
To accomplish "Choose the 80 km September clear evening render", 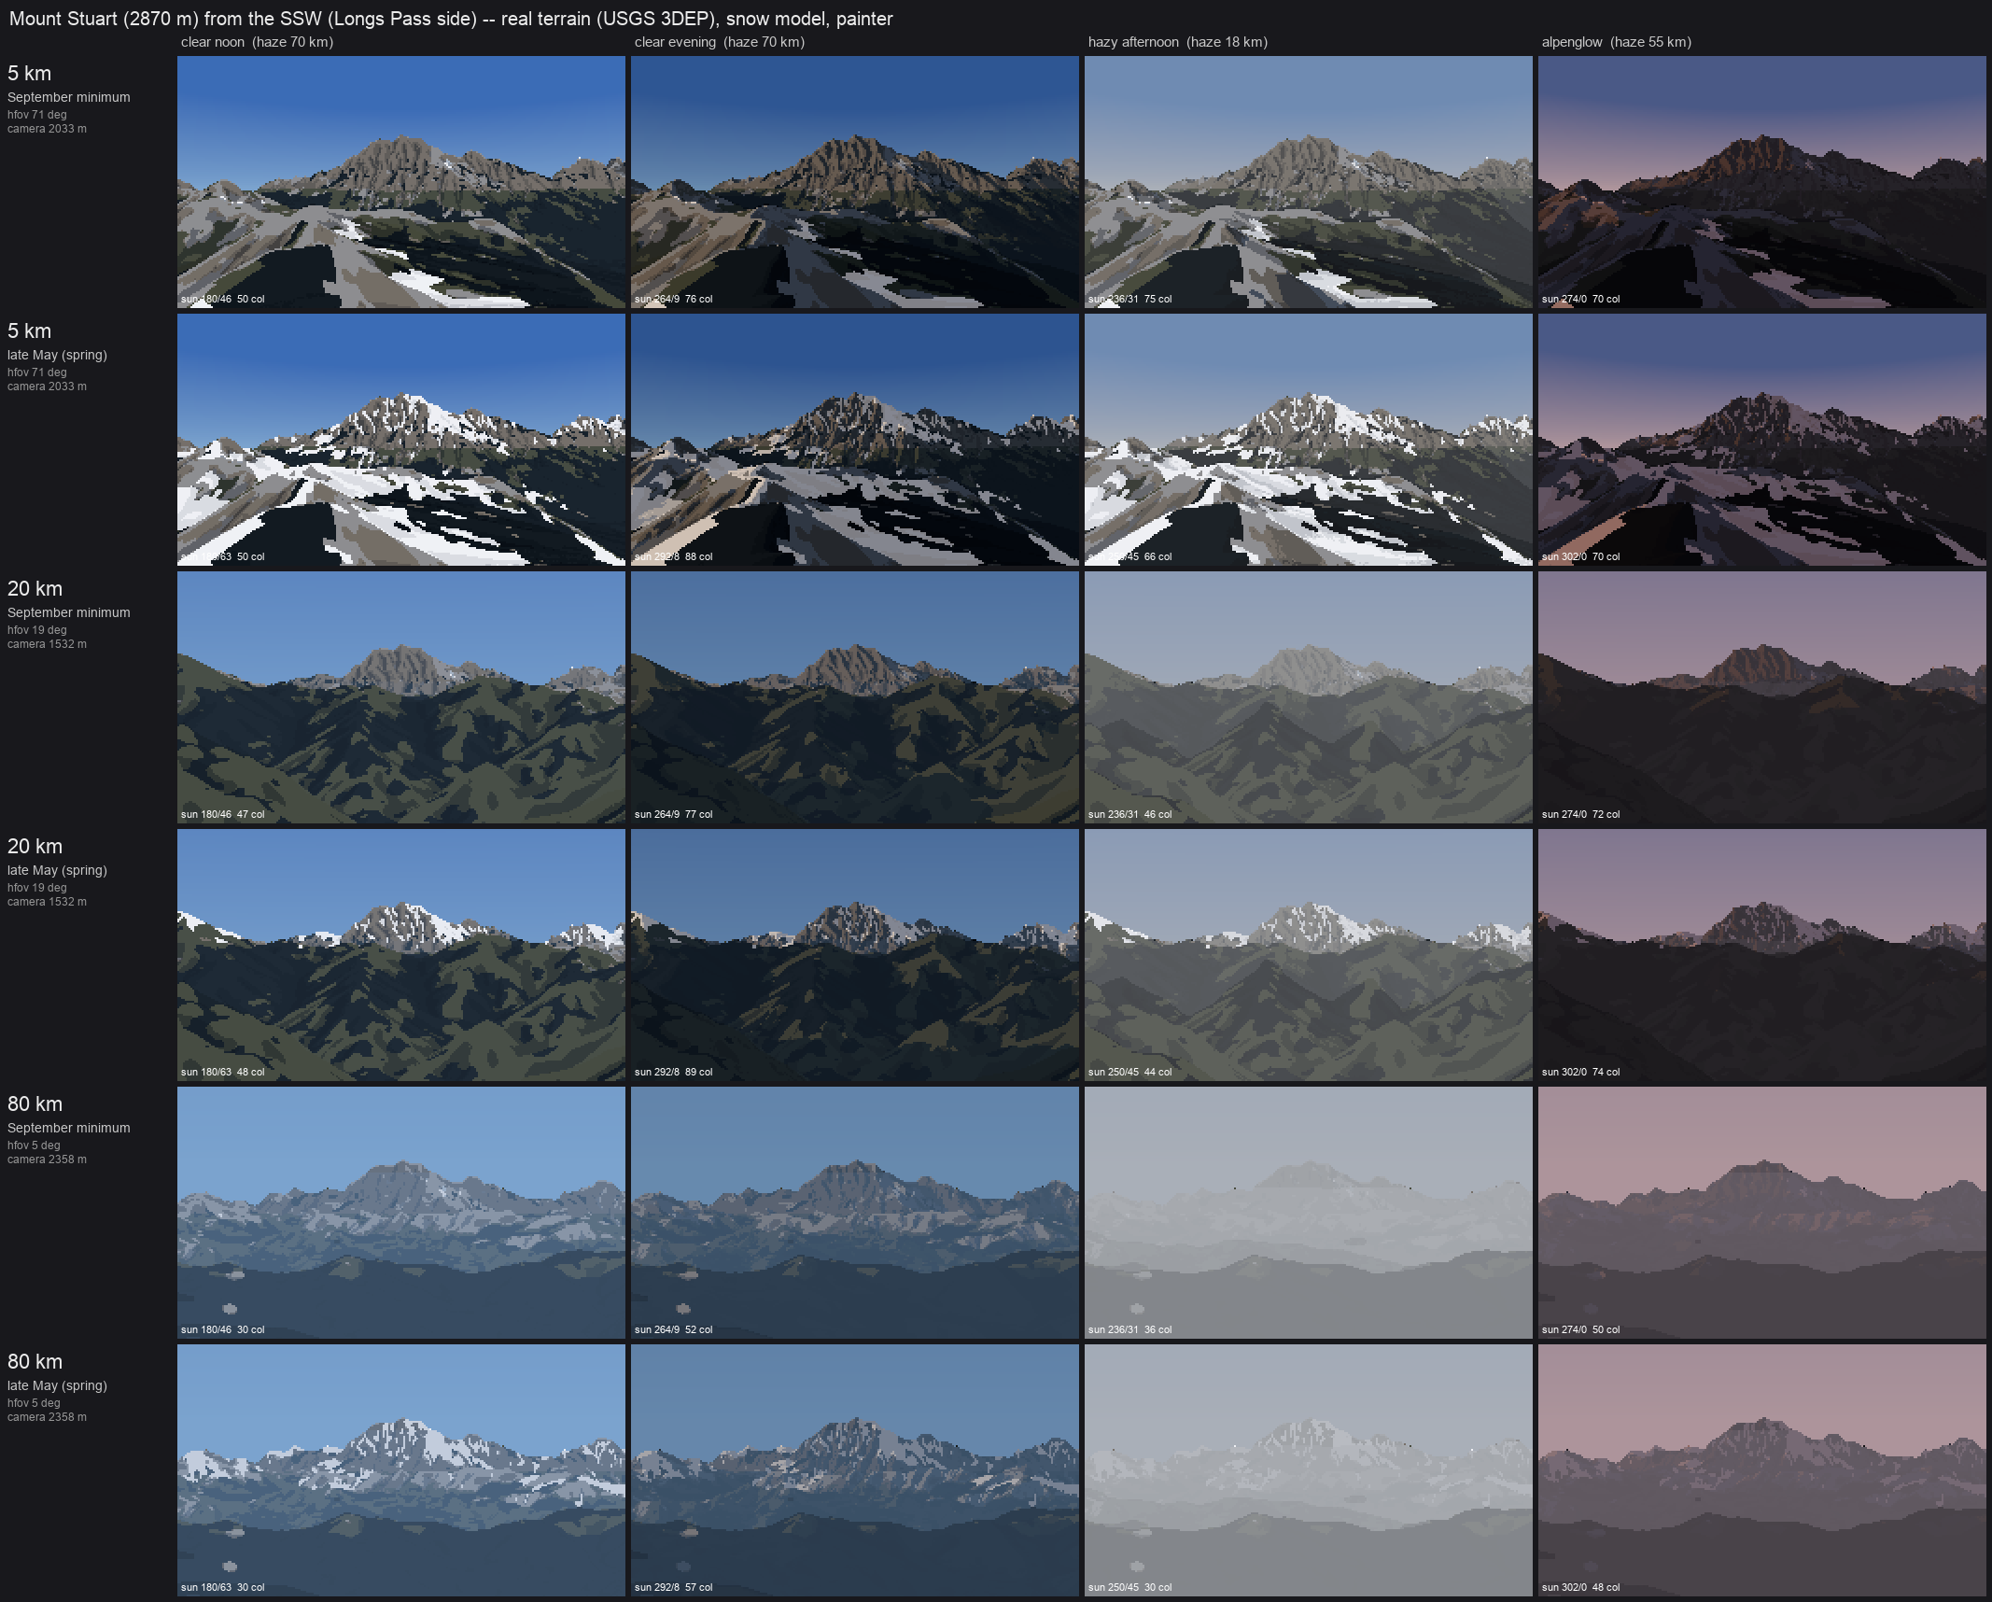I will 855,1213.
